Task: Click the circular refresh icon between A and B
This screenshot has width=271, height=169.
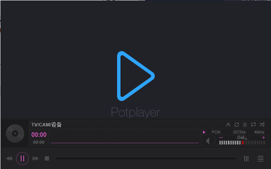Action: tap(237, 125)
